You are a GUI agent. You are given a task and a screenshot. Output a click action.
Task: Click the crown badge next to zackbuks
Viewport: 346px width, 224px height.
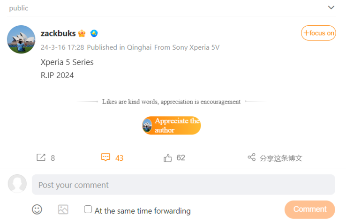(x=82, y=33)
